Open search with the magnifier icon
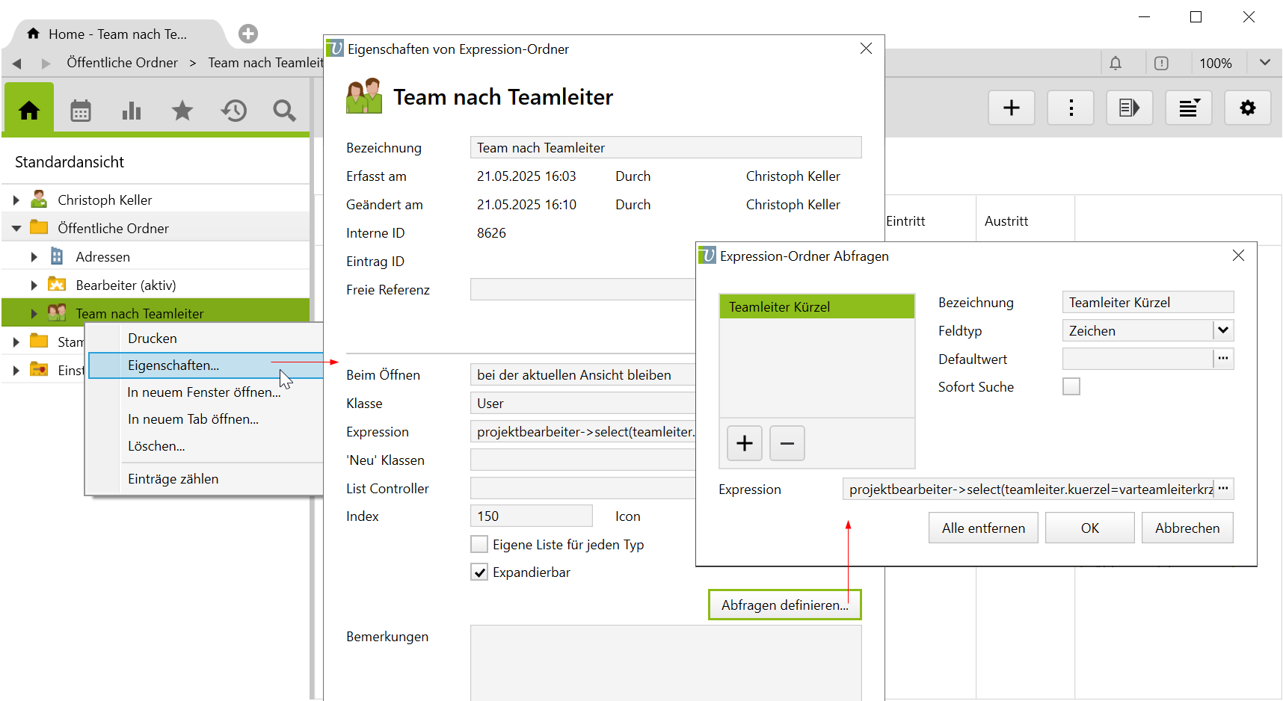Viewport: 1283px width, 701px height. pyautogui.click(x=284, y=111)
